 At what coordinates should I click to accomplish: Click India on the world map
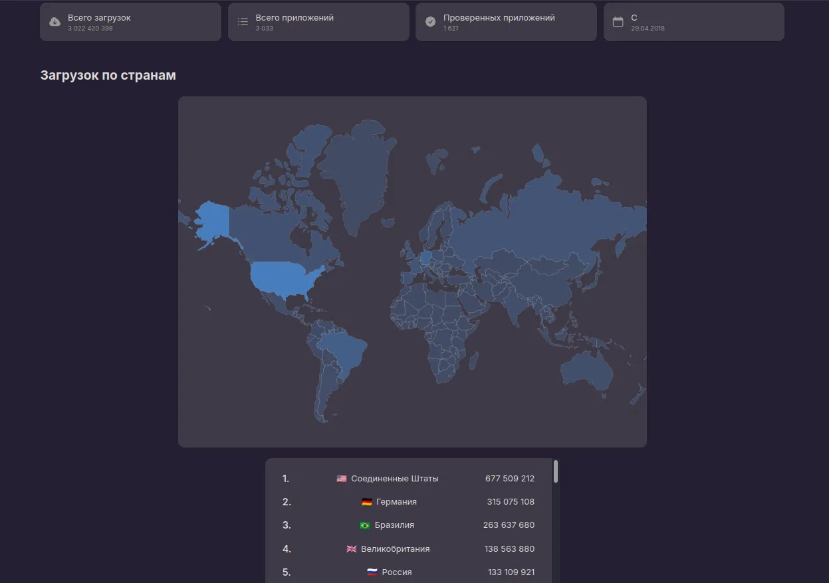[x=515, y=305]
